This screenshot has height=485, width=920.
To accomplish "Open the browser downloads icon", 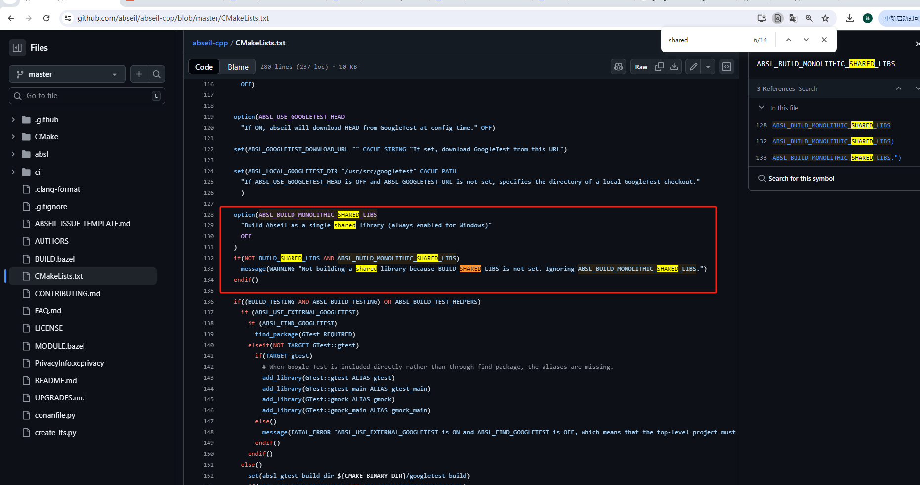I will click(850, 18).
